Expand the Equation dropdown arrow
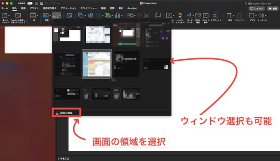280x161 pixels. pos(233,15)
